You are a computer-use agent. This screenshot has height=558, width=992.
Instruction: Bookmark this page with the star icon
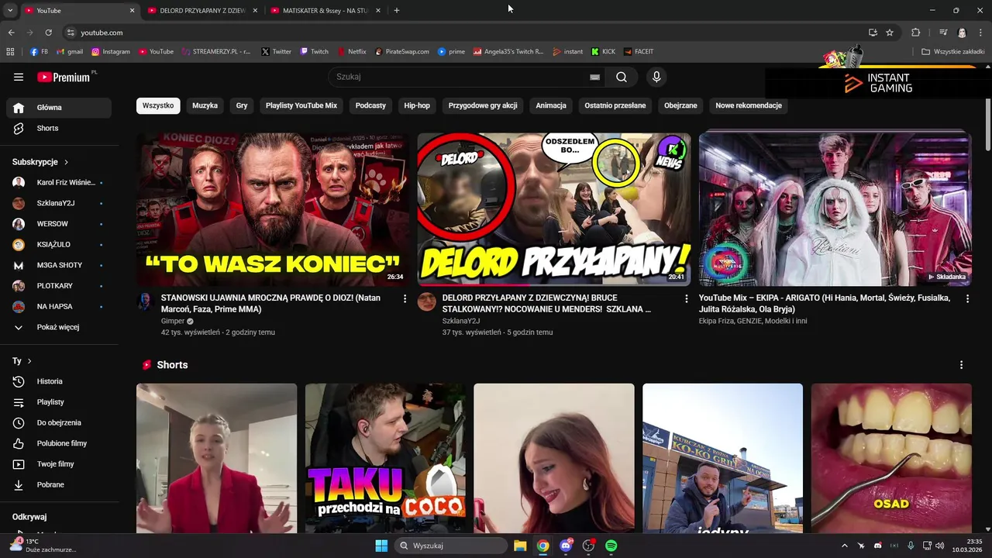point(890,33)
